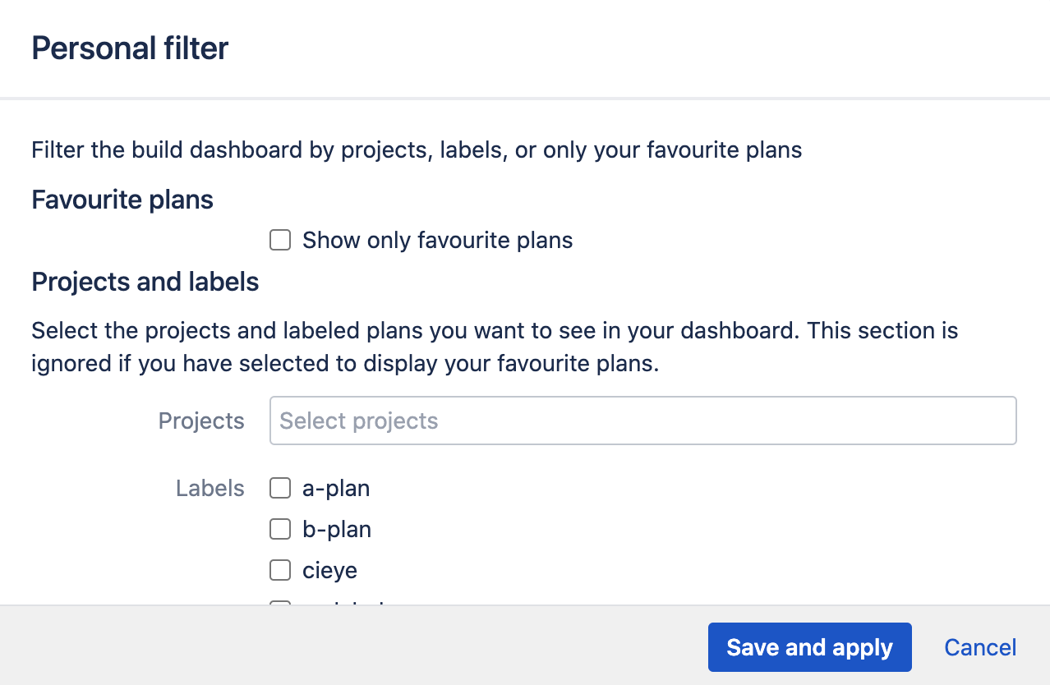1050x685 pixels.
Task: Click the Projects field label
Action: pyautogui.click(x=200, y=420)
